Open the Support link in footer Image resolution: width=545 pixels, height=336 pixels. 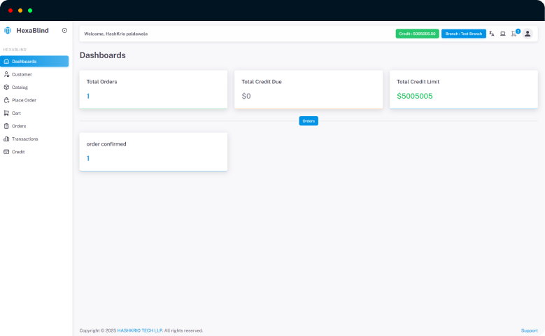530,330
